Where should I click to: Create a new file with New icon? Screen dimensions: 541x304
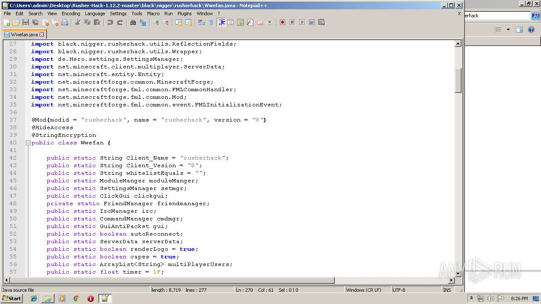pos(7,22)
